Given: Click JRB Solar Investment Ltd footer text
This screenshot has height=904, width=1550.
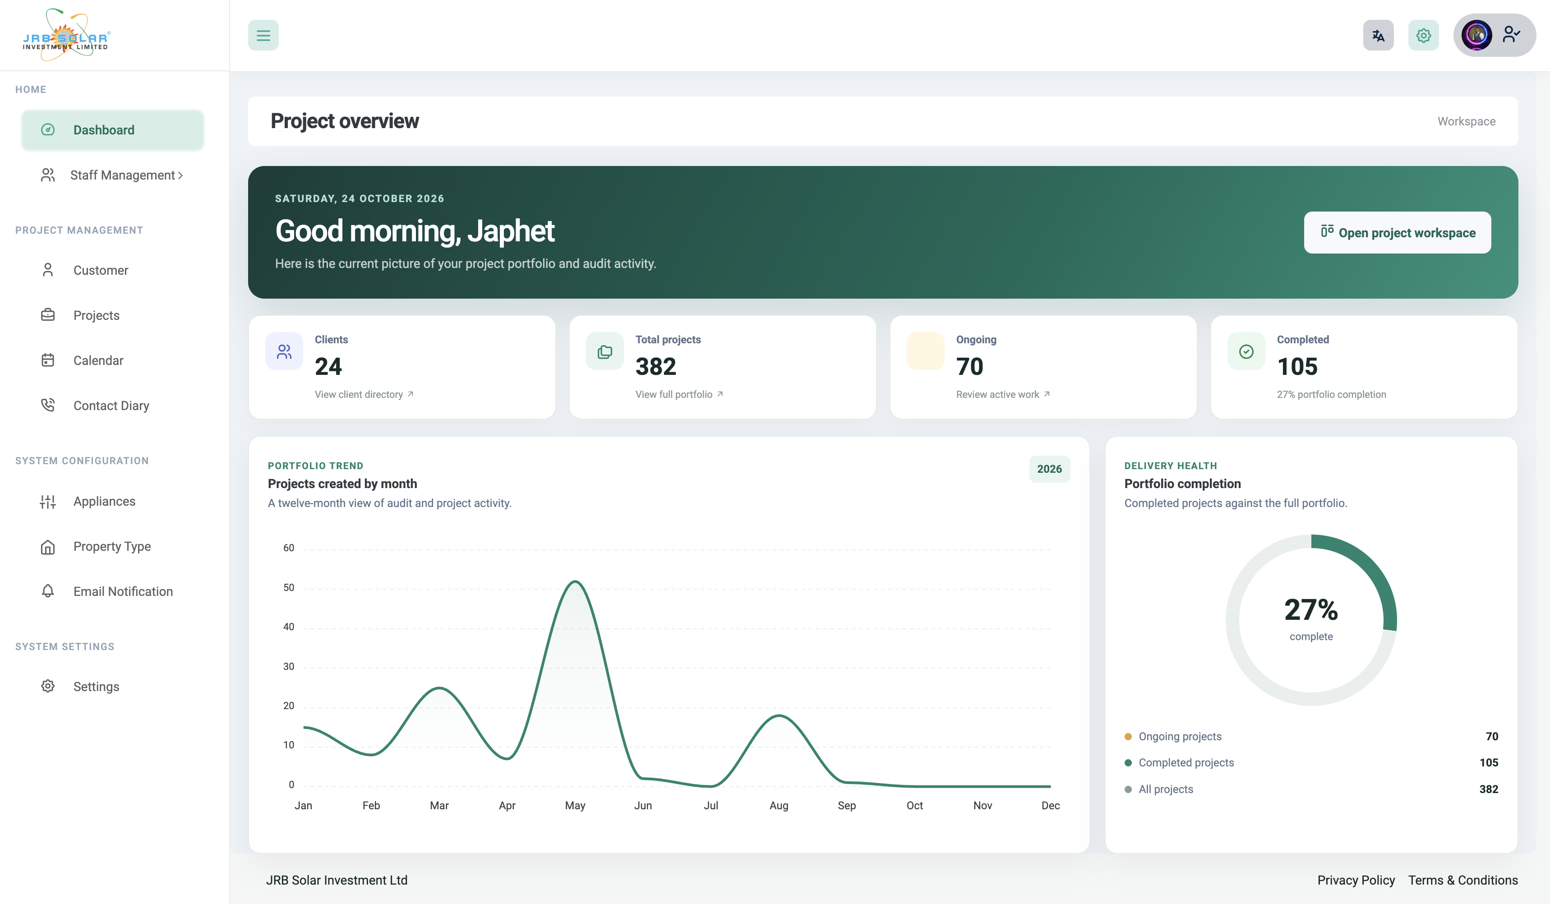Looking at the screenshot, I should [x=337, y=880].
